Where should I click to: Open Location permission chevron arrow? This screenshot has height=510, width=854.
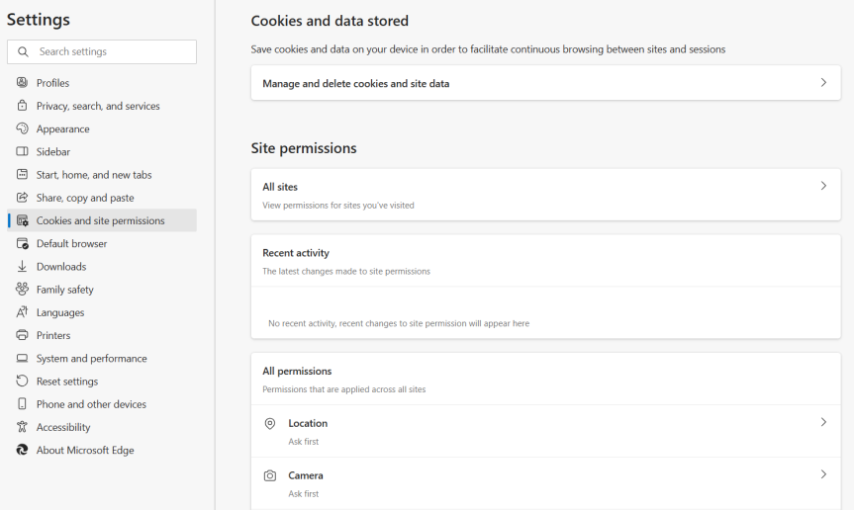pos(822,423)
